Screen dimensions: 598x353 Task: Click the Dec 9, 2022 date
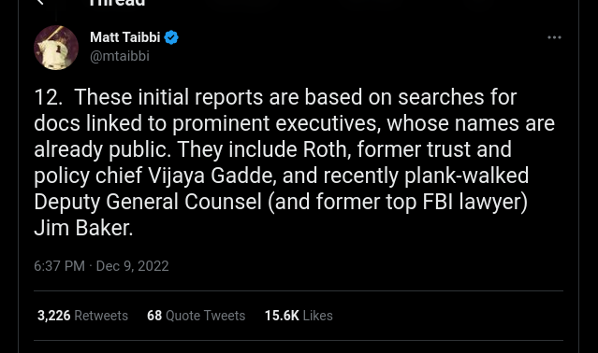132,266
